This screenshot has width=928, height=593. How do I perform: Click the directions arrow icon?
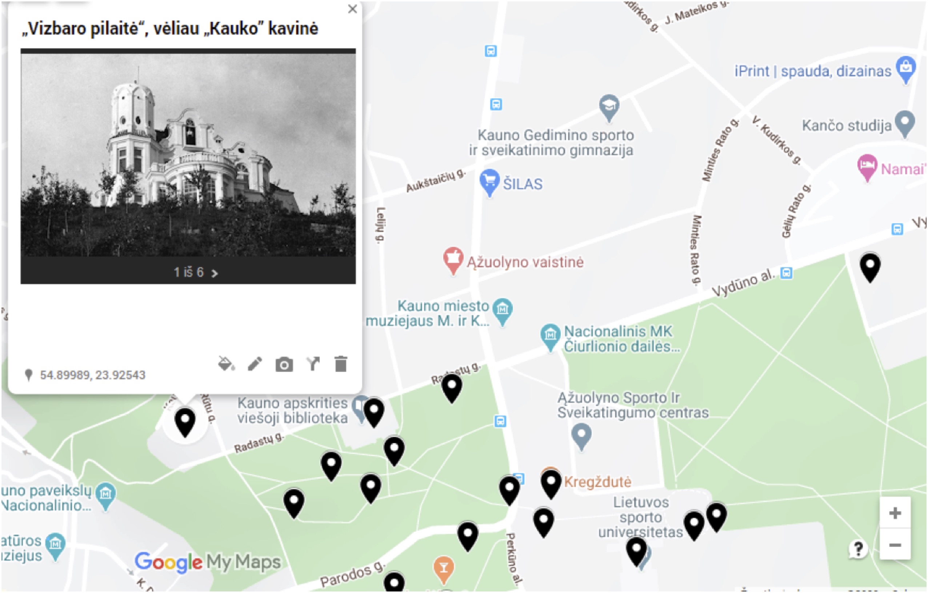pos(313,364)
